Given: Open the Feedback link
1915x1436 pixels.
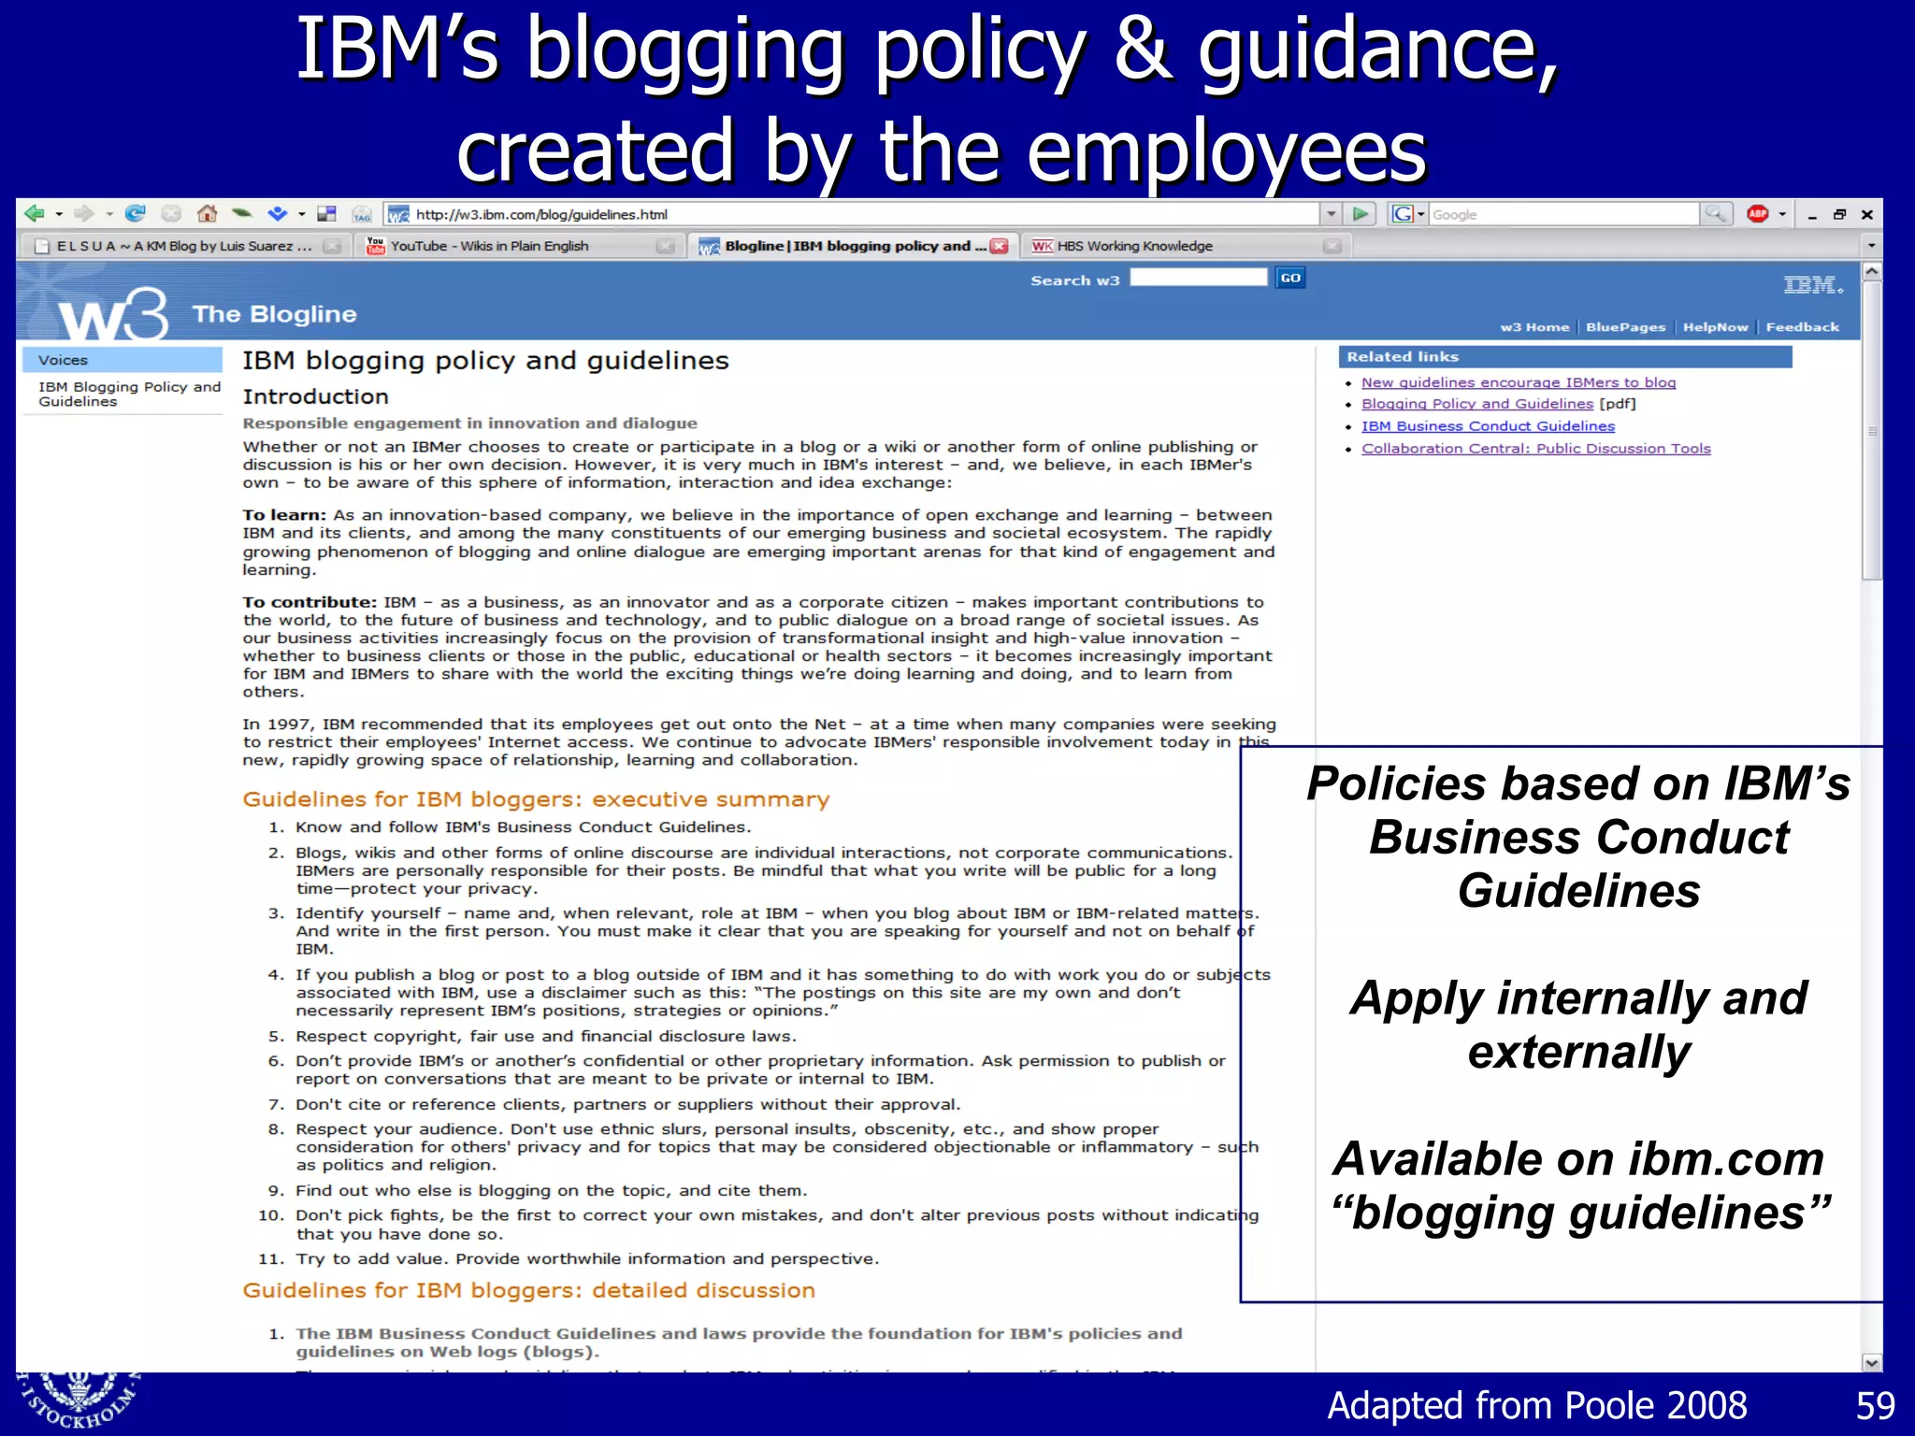Looking at the screenshot, I should 1802,327.
